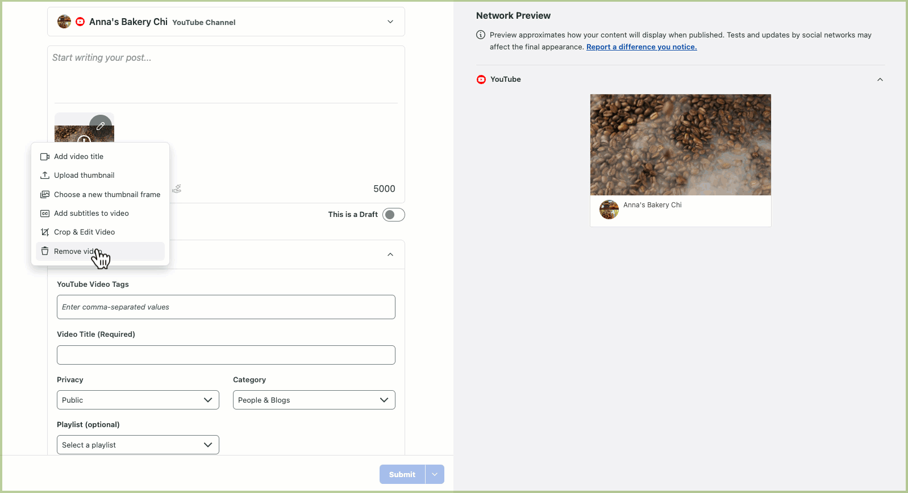Click the red YouTube badge beside Anna's Bakery Chi
The width and height of the screenshot is (908, 493).
[x=80, y=22]
